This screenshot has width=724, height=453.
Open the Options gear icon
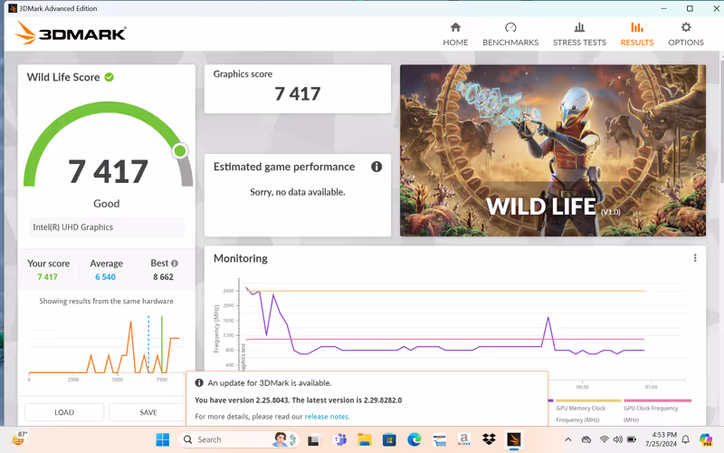[685, 34]
